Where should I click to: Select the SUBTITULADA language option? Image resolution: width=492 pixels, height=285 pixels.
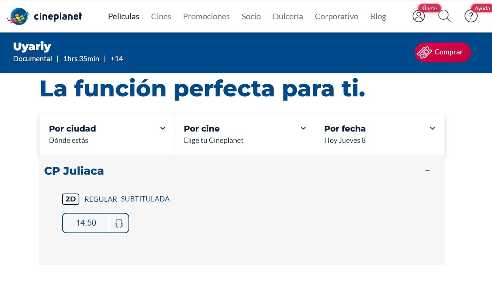(x=145, y=199)
